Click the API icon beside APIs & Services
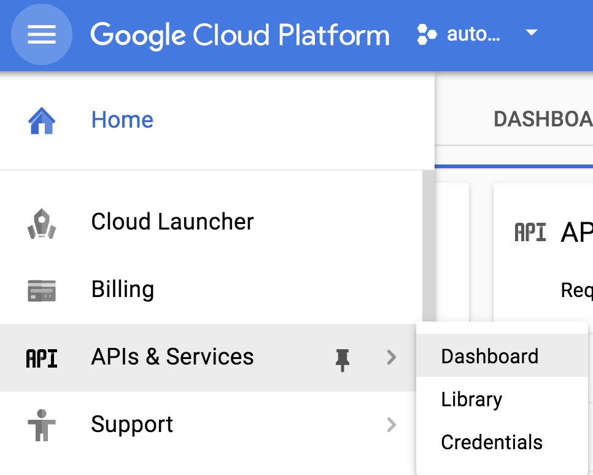This screenshot has width=593, height=475. (42, 358)
